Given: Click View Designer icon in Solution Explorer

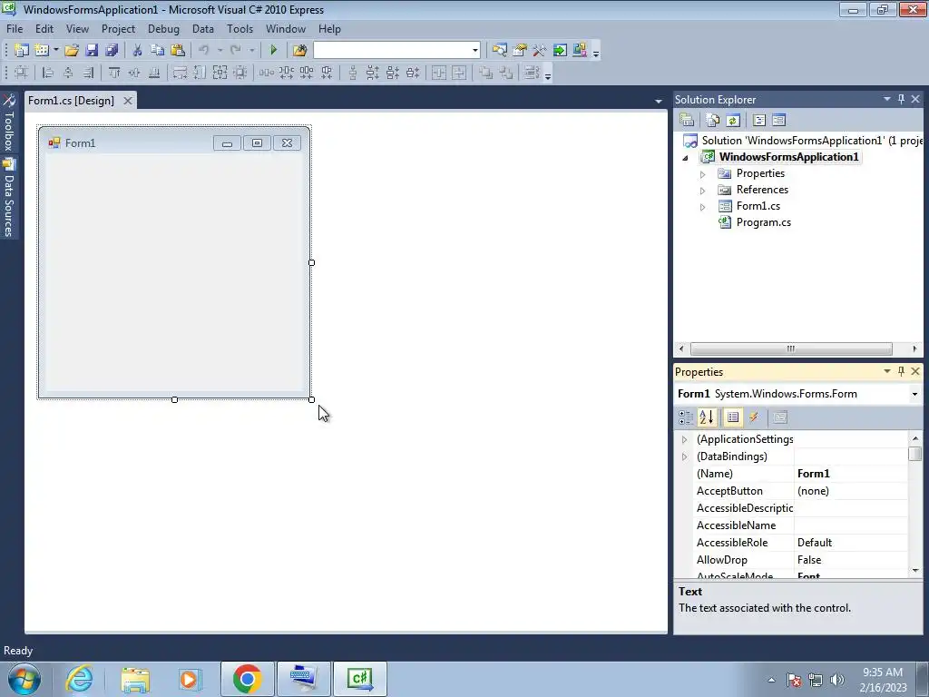Looking at the screenshot, I should pyautogui.click(x=778, y=121).
